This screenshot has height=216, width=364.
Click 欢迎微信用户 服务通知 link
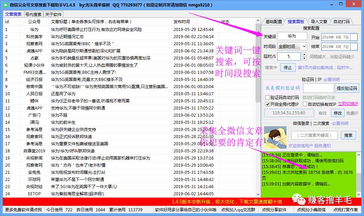pos(310,146)
